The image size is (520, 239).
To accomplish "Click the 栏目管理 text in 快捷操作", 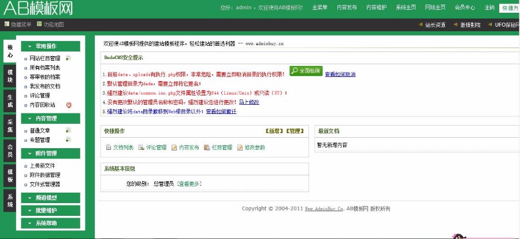I will pos(222,148).
